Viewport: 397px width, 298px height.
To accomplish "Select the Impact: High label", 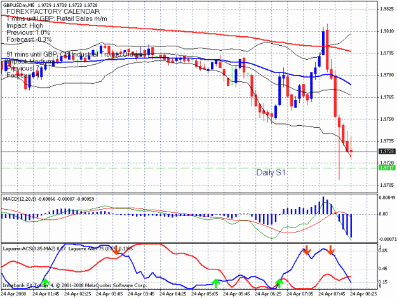I will pyautogui.click(x=25, y=25).
